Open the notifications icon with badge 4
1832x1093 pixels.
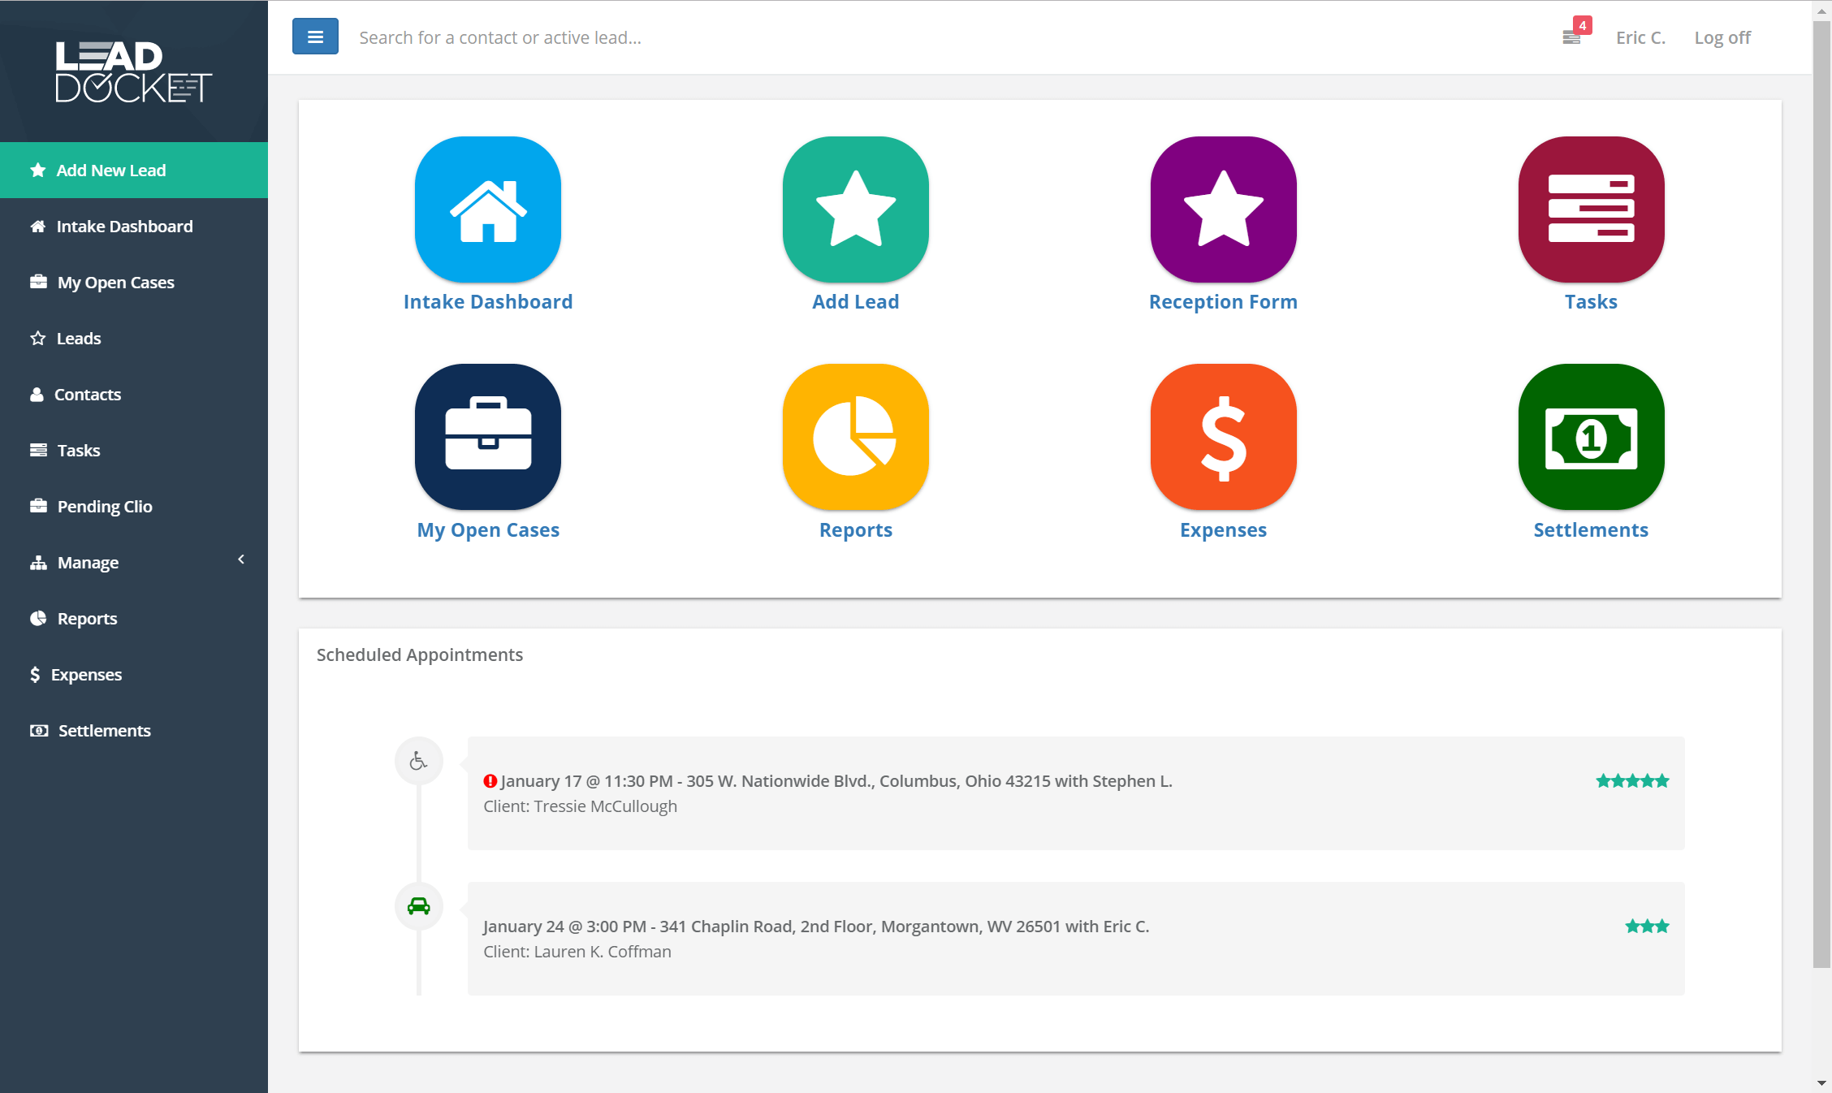click(x=1572, y=37)
